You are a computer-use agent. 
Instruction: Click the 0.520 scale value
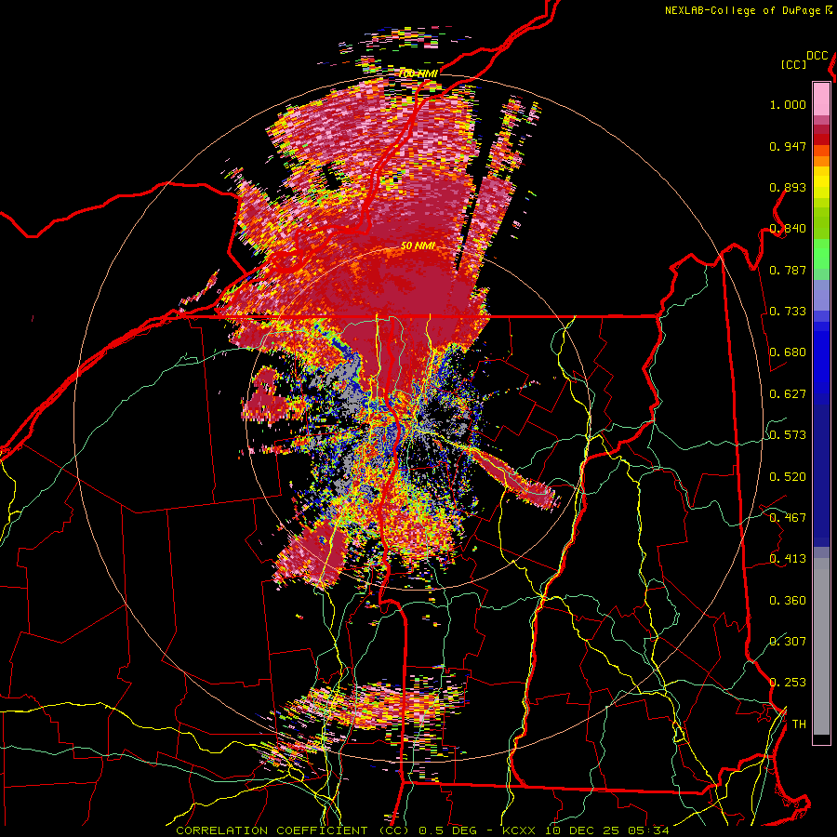click(x=788, y=477)
